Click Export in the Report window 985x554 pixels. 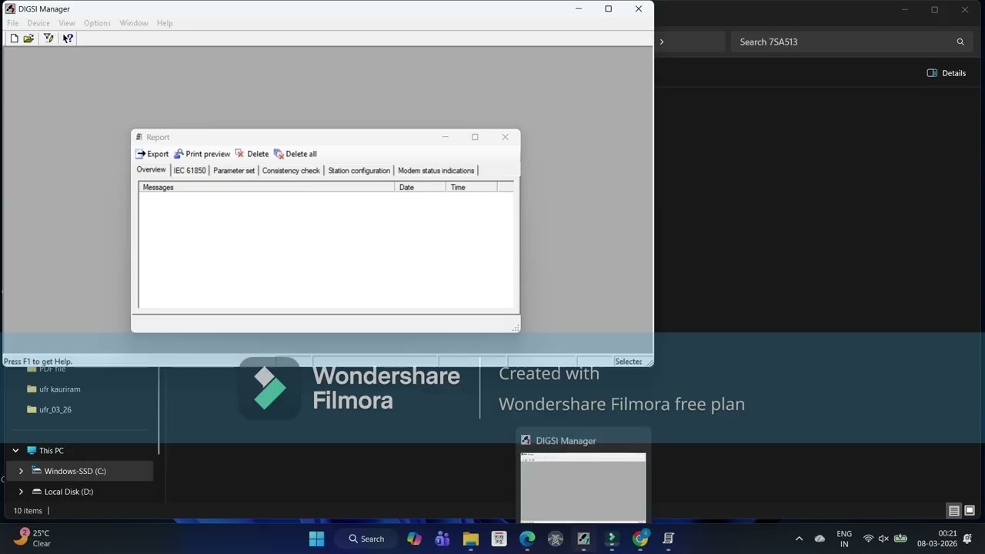[152, 154]
